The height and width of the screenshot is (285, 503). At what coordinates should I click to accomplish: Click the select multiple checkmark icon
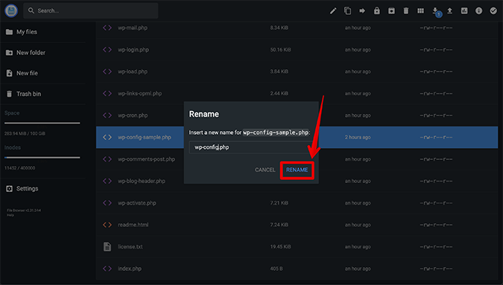(x=493, y=11)
